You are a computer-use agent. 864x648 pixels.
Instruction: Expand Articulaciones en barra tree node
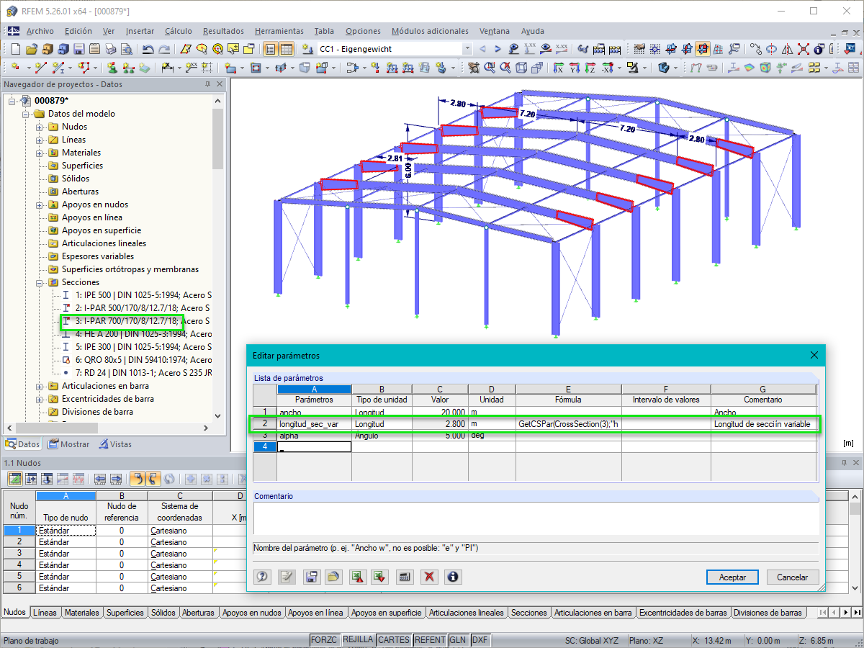(x=40, y=386)
